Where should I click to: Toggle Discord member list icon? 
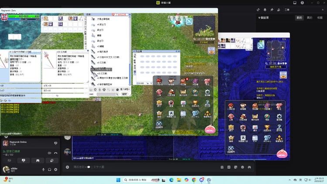pos(279,10)
